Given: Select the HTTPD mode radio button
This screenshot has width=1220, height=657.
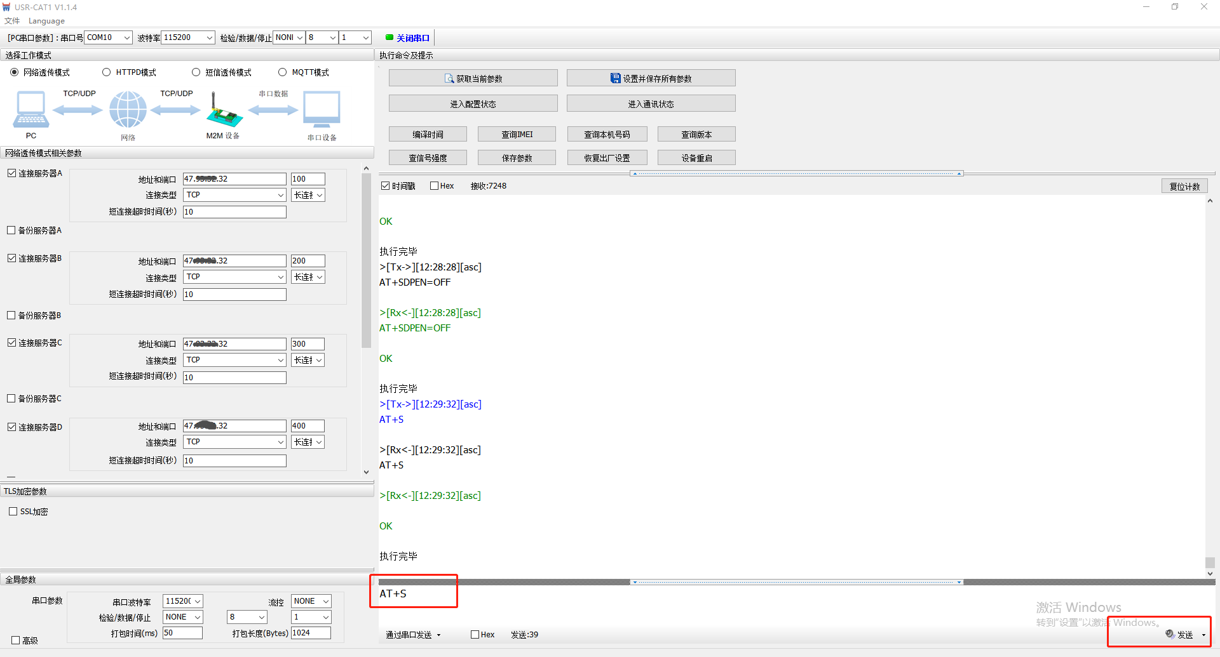Looking at the screenshot, I should 107,72.
